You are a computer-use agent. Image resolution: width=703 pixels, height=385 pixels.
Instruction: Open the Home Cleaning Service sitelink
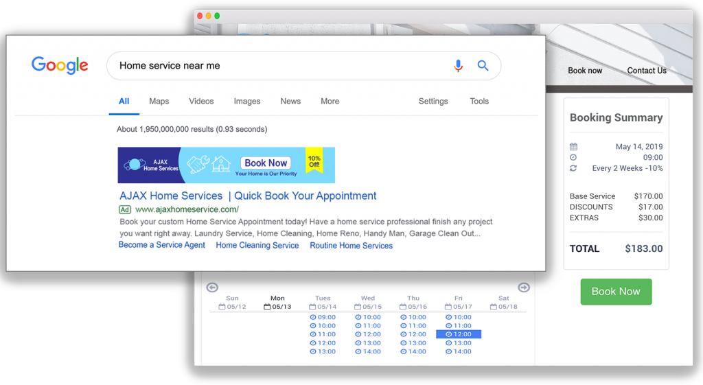coord(257,246)
